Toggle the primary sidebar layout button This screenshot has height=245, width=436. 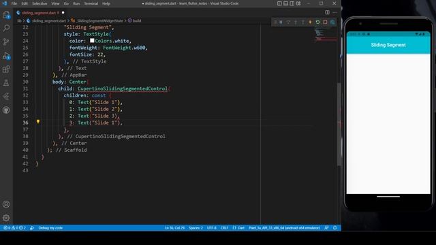pos(279,3)
